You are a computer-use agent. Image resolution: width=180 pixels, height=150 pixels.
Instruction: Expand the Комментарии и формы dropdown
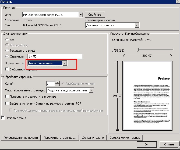(137, 25)
